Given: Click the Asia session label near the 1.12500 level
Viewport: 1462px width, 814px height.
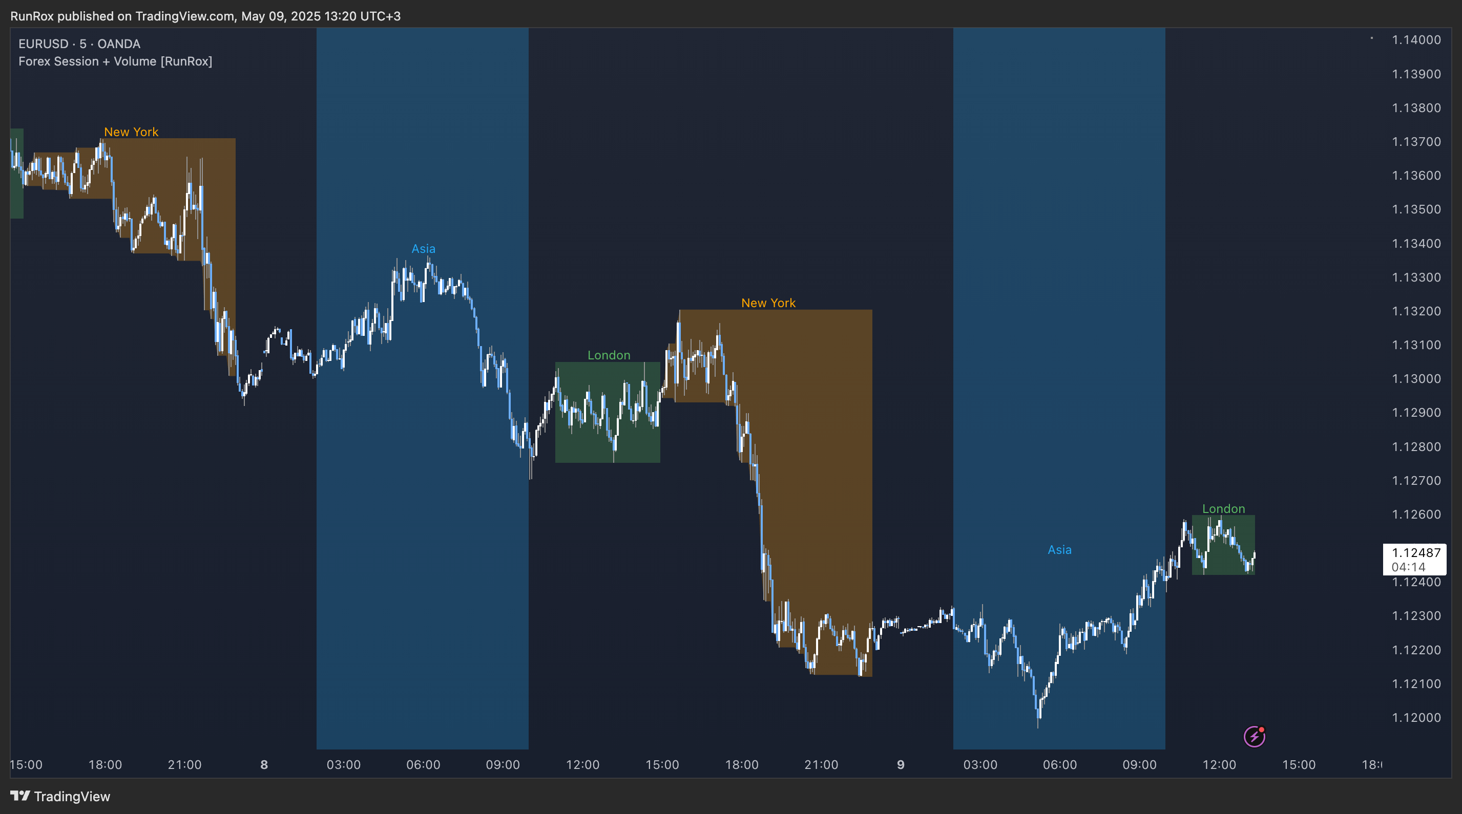Looking at the screenshot, I should coord(1059,550).
